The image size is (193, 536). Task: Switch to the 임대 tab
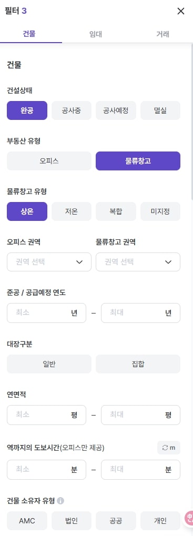coord(96,34)
